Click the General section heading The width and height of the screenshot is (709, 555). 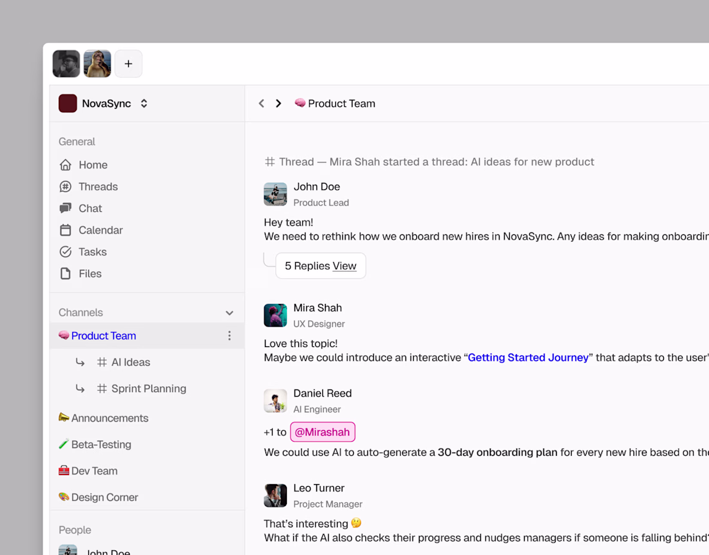coord(77,142)
